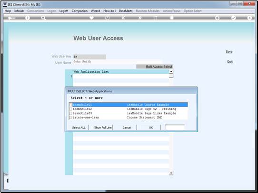The width and height of the screenshot is (258, 193).
Task: Click the down arrow on the Web Application List scrollbar
Action: [171, 173]
